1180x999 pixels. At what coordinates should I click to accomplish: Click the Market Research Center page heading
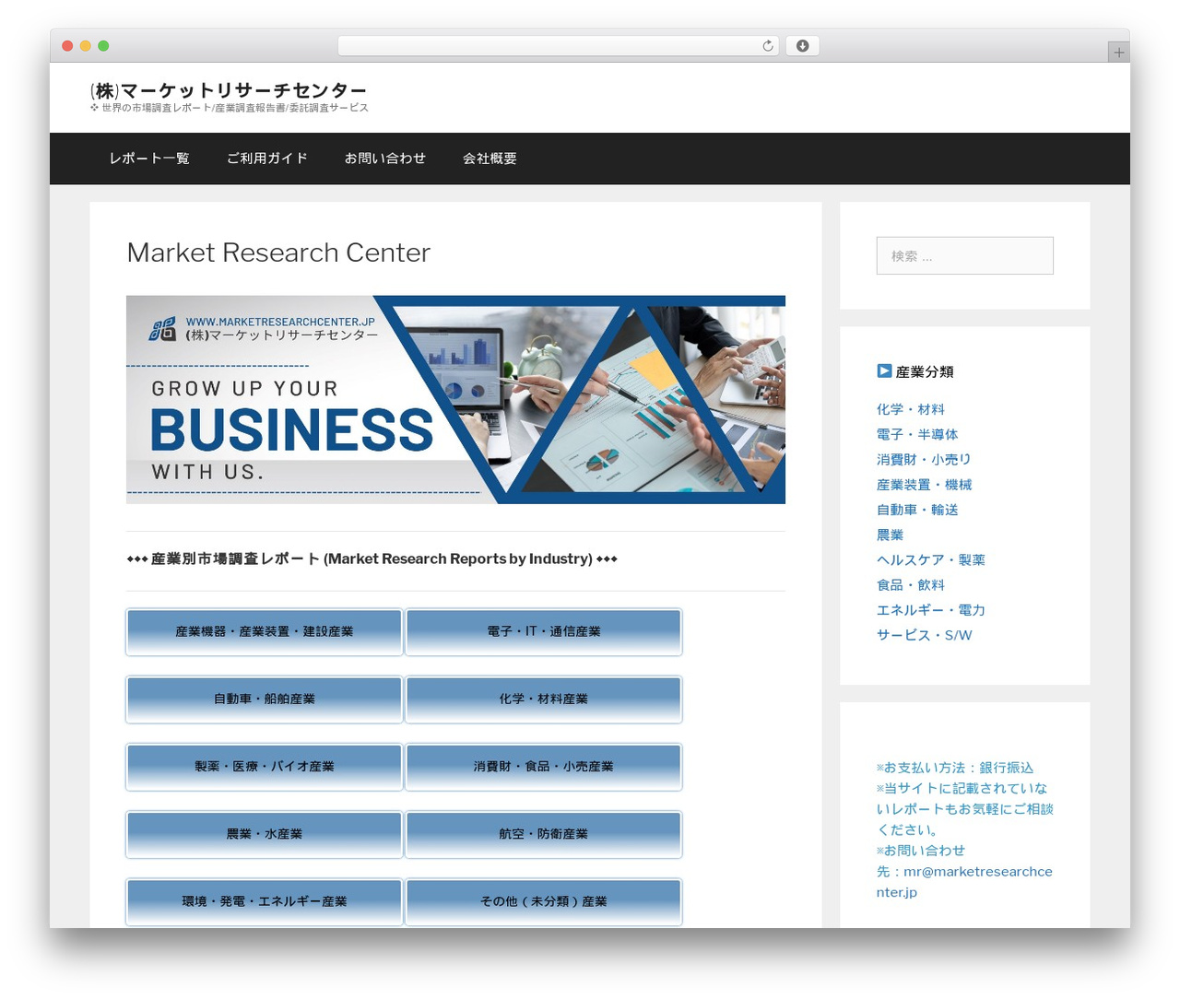click(x=278, y=253)
